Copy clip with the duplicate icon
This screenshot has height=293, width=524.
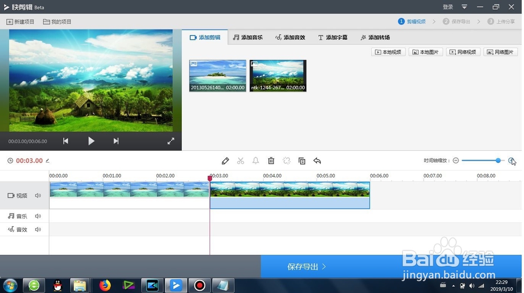point(302,161)
